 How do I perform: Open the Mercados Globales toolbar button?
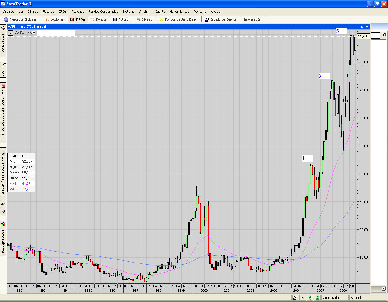coord(21,19)
